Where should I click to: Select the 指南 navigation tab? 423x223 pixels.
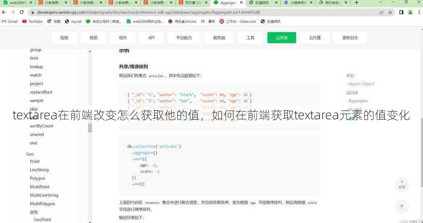point(64,38)
